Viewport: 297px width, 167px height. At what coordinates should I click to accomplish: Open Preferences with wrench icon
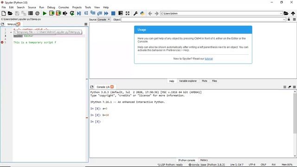[x=136, y=13]
